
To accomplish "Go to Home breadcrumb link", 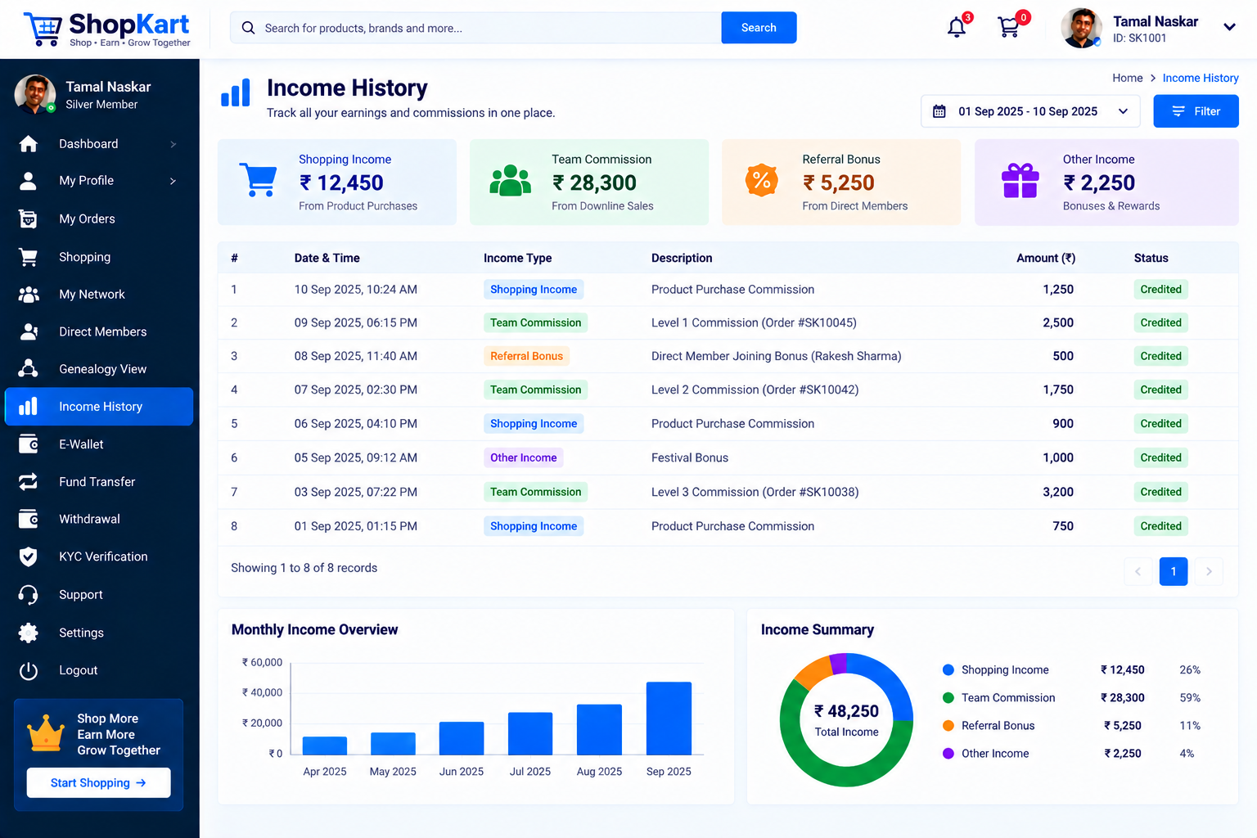I will 1127,78.
